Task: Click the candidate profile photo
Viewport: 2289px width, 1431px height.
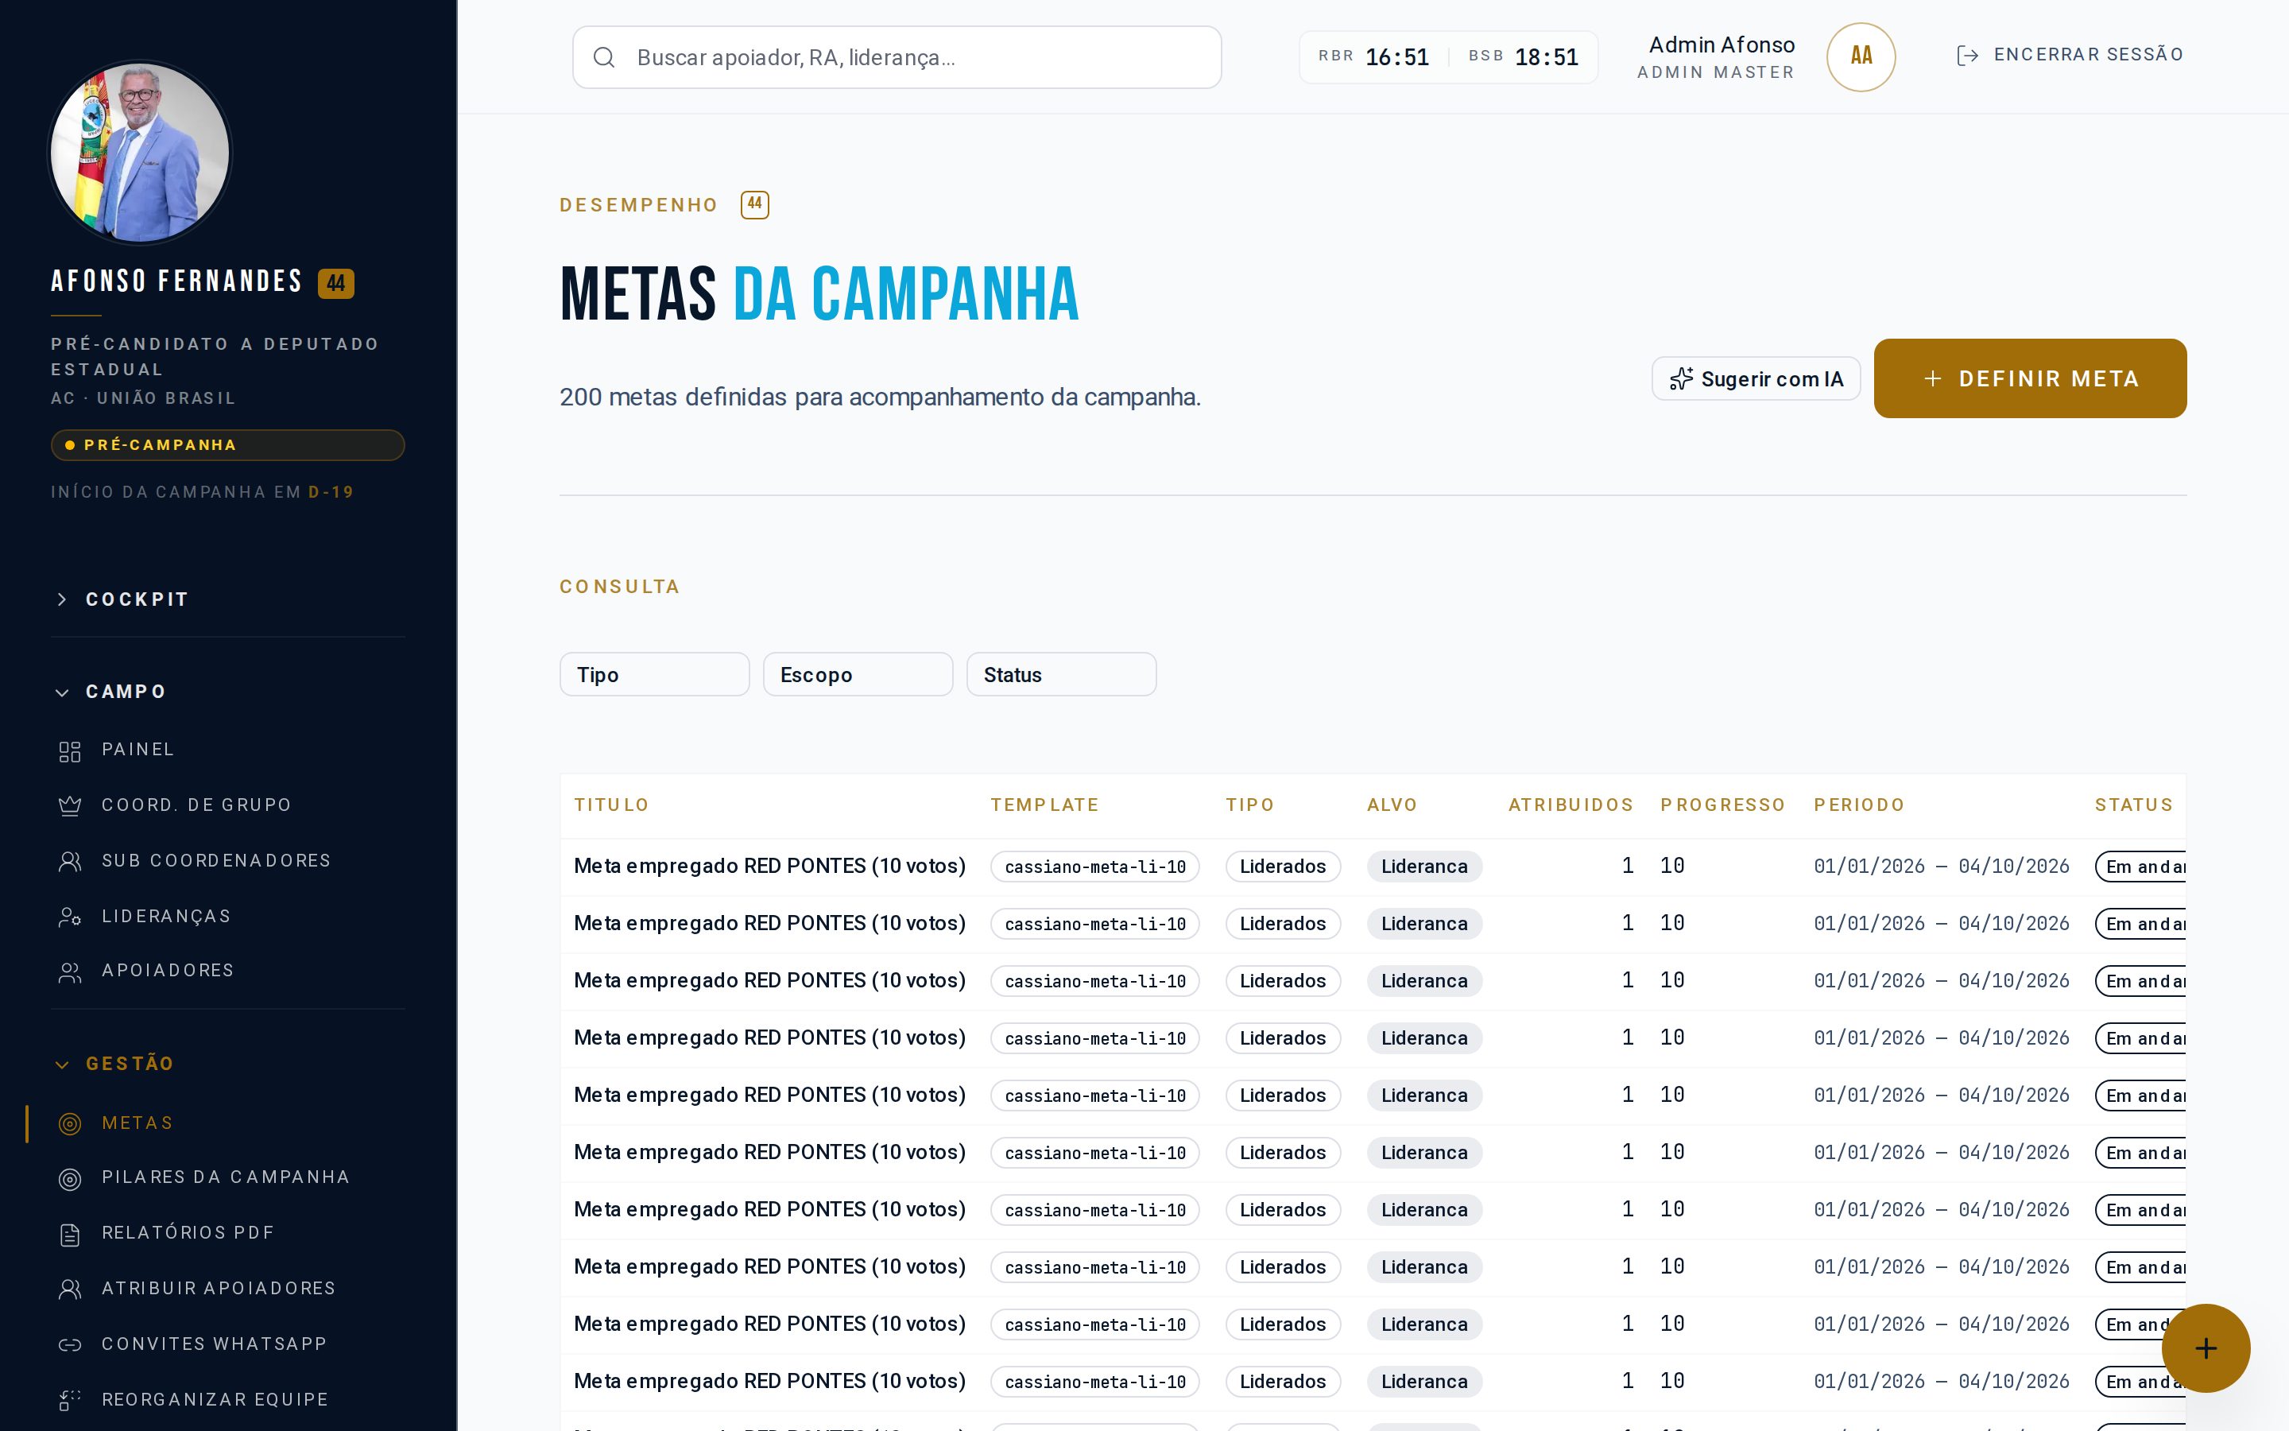Action: pos(140,153)
